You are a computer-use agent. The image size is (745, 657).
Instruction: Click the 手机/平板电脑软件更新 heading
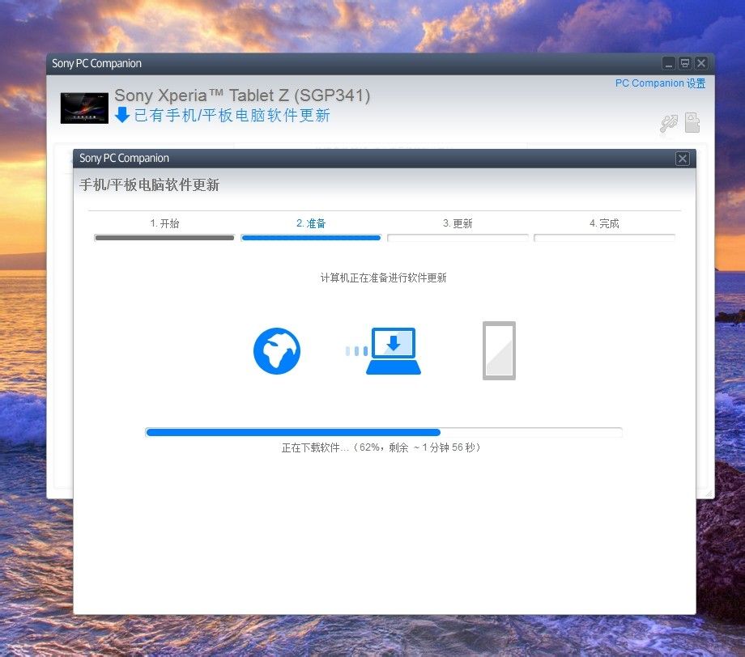(149, 185)
